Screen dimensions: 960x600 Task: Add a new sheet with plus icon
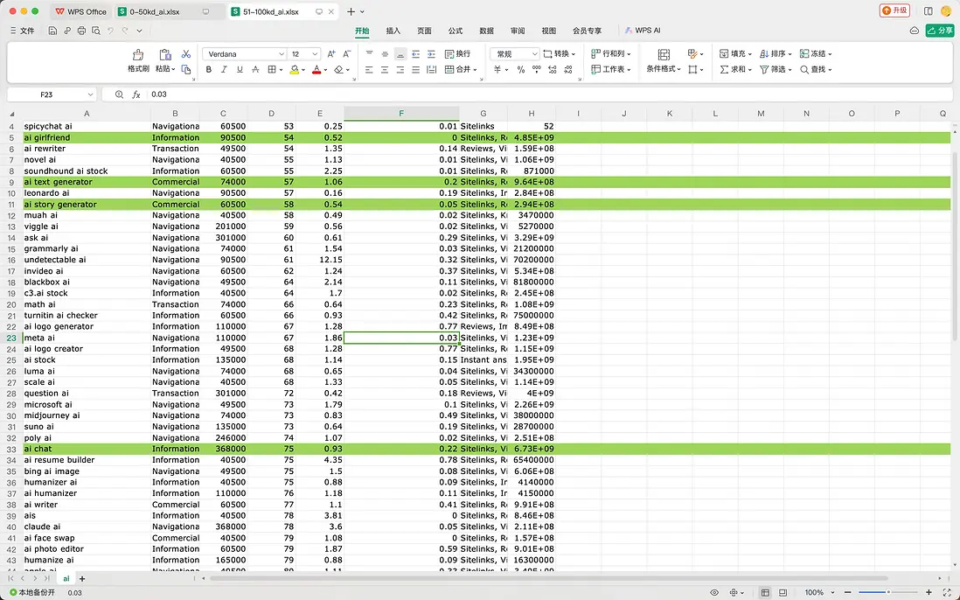click(x=82, y=579)
